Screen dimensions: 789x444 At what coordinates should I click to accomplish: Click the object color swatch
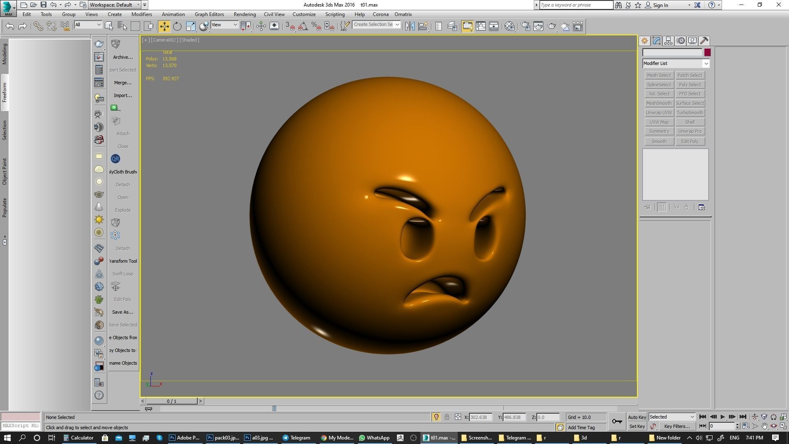707,53
